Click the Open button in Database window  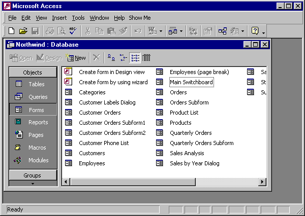coord(21,58)
